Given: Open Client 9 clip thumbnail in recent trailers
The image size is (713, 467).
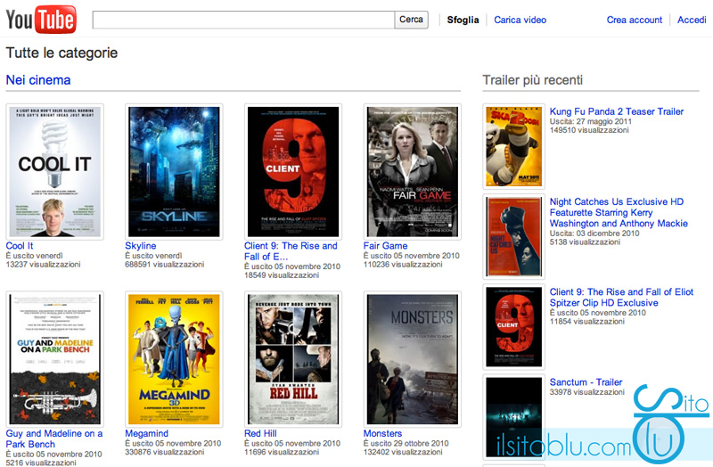Looking at the screenshot, I should (514, 327).
